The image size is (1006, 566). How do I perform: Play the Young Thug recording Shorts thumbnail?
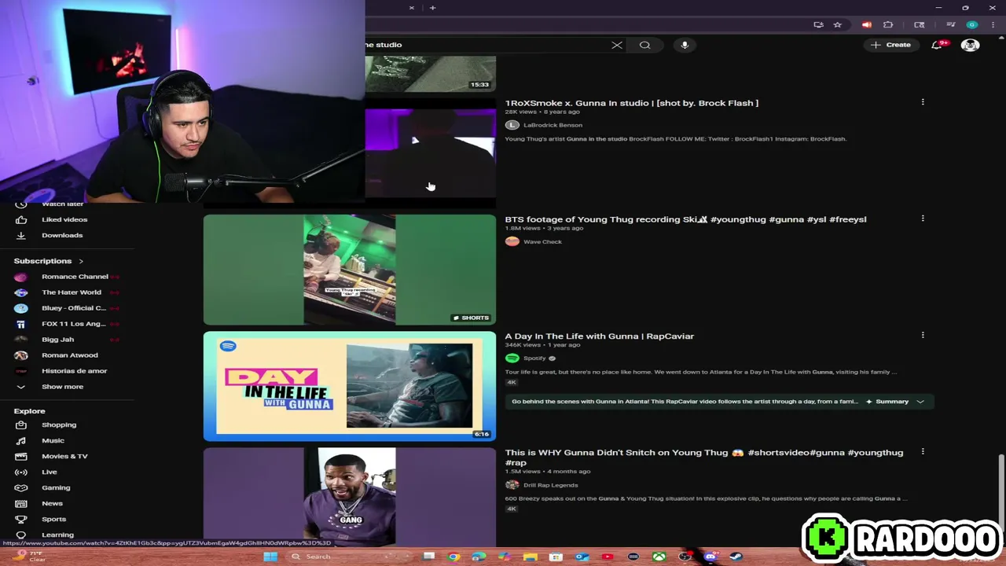pos(350,270)
